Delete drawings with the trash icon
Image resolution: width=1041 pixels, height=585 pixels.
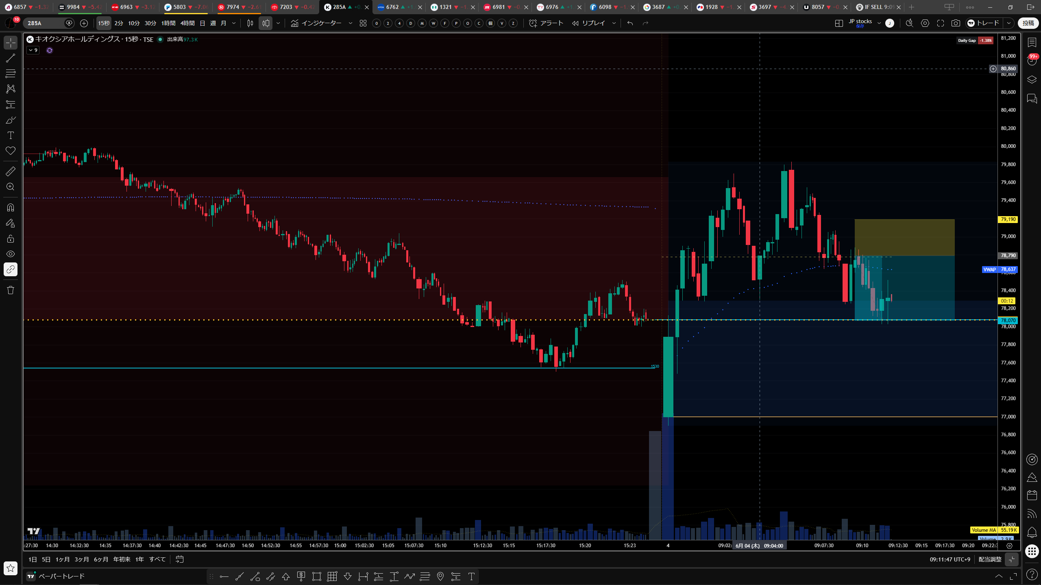coord(11,290)
